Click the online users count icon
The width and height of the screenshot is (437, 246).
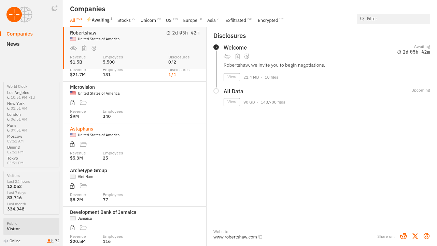(x=50, y=241)
